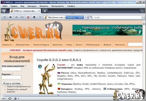The width and height of the screenshot is (146, 101).
Task: Open the Программы site section
Action: point(22,45)
